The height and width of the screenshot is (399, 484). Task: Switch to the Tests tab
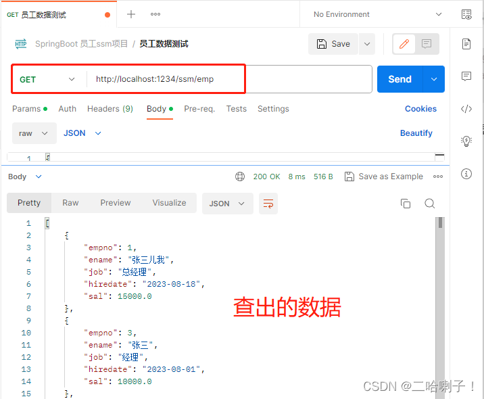point(237,109)
